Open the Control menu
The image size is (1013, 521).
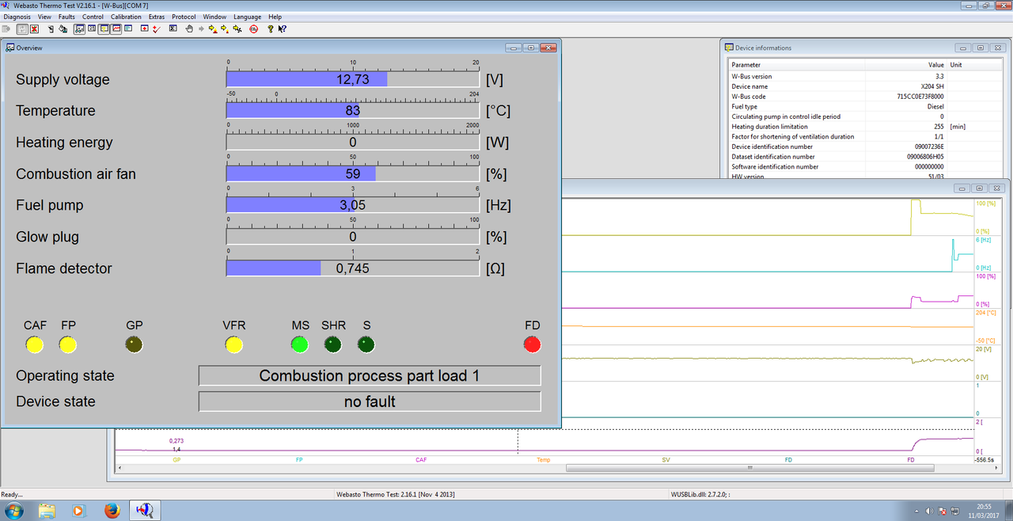click(93, 17)
